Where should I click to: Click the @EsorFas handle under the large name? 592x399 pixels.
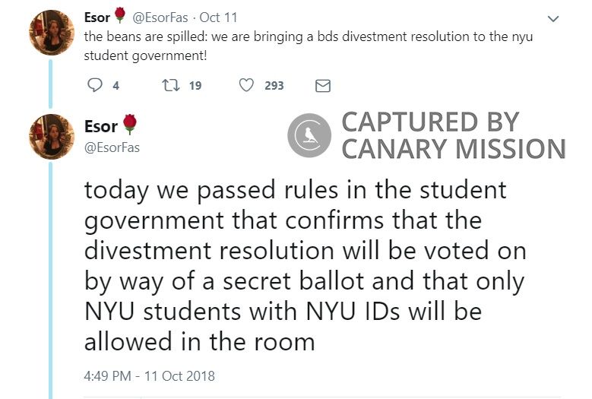[x=112, y=147]
